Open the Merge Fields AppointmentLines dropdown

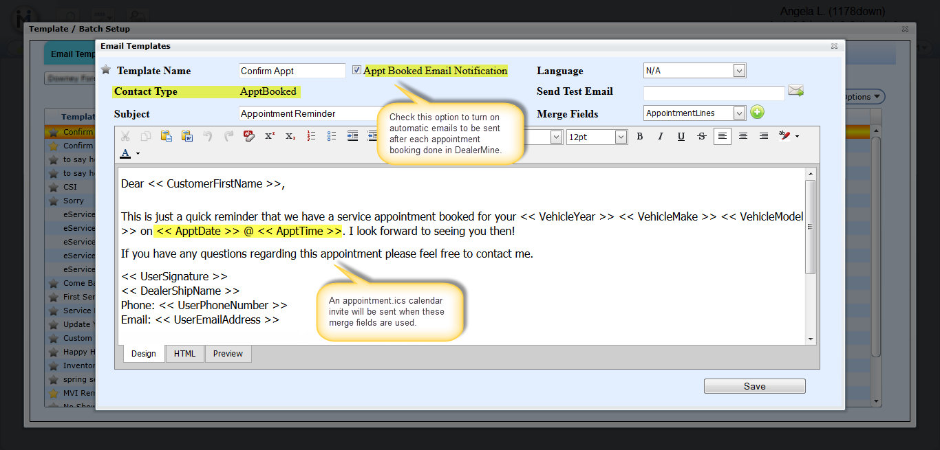click(x=739, y=113)
